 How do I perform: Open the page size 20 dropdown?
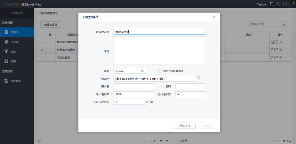tap(184, 141)
